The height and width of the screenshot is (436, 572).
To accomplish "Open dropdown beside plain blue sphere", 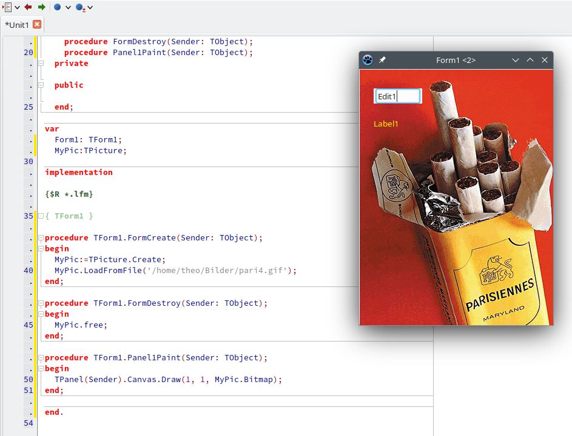I will tap(68, 7).
